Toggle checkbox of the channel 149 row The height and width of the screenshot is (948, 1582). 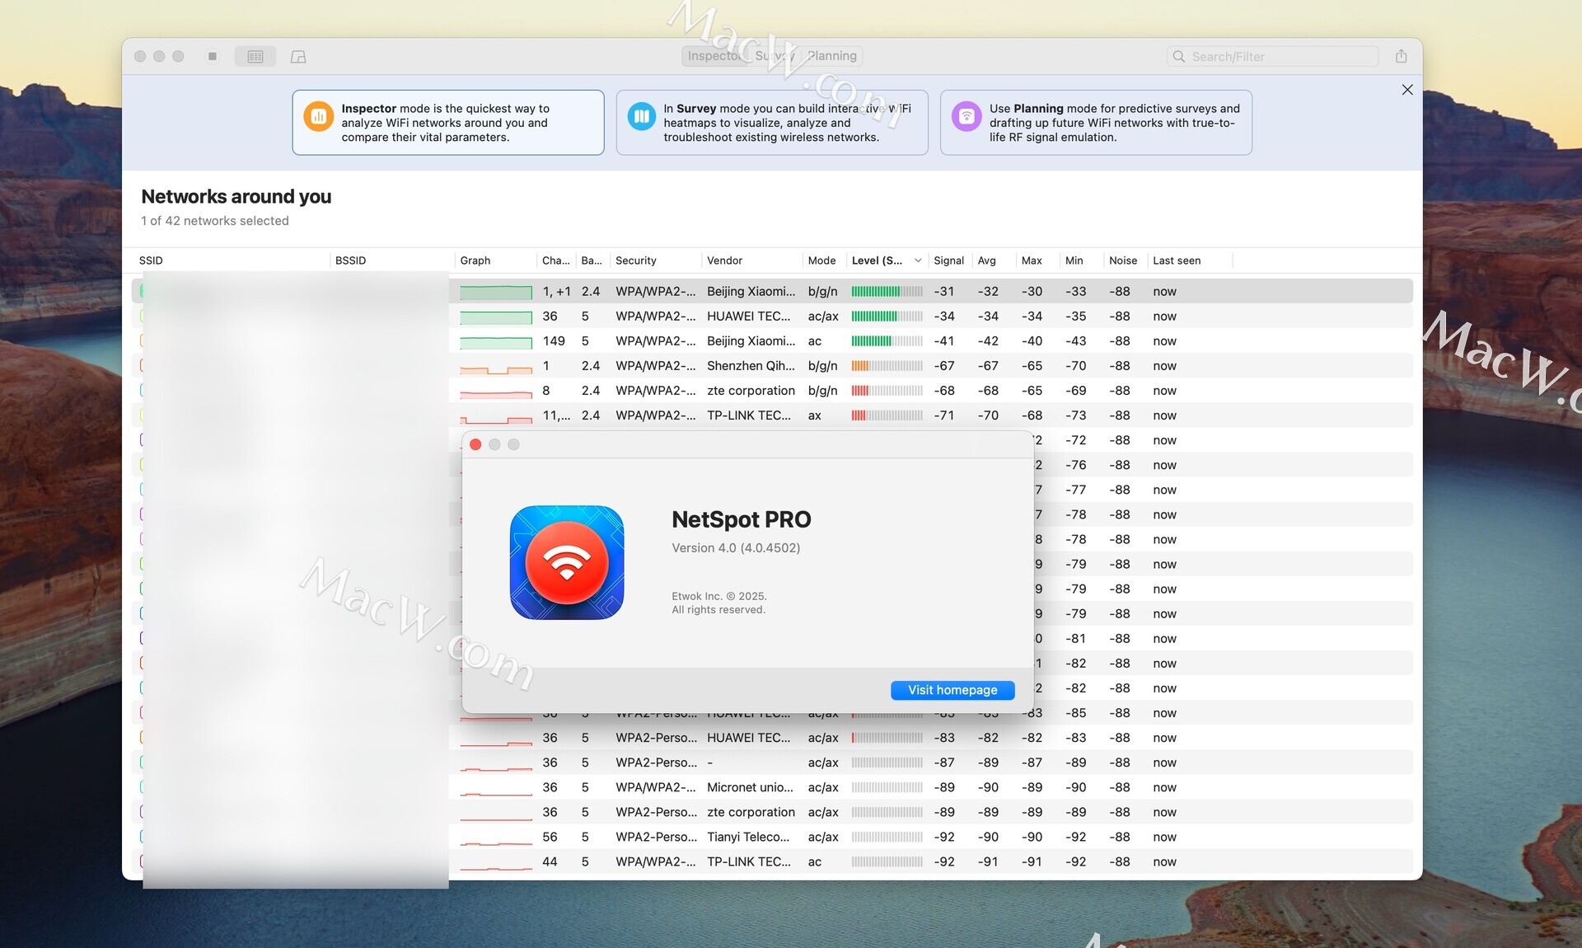point(142,340)
